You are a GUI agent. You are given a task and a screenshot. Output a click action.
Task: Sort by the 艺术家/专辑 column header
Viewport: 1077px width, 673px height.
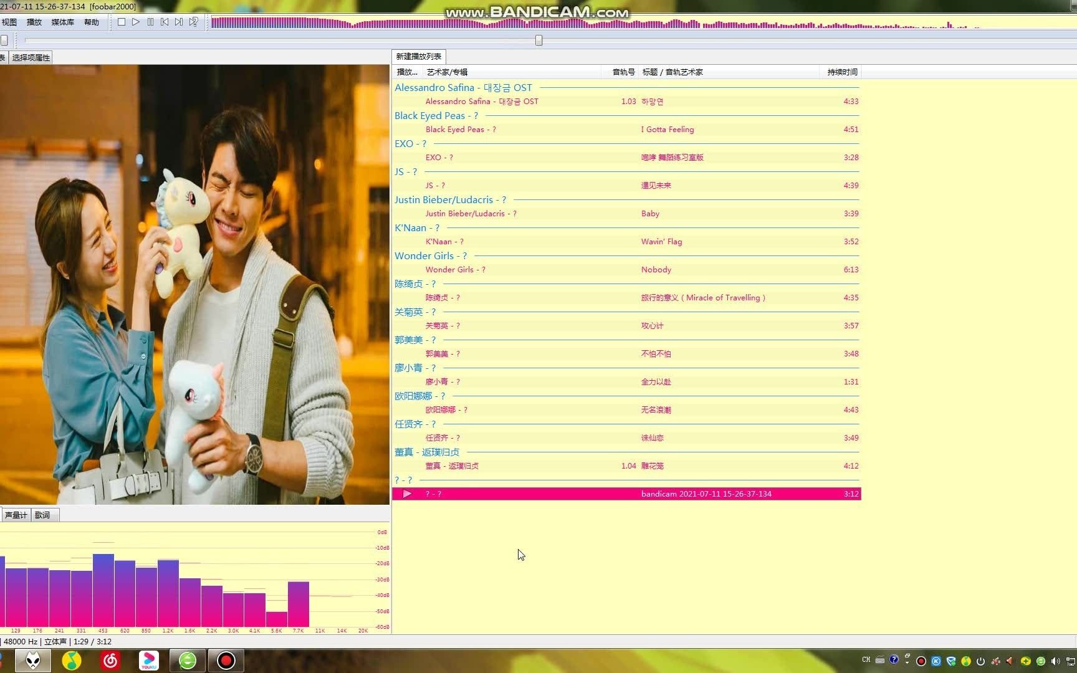(512, 72)
